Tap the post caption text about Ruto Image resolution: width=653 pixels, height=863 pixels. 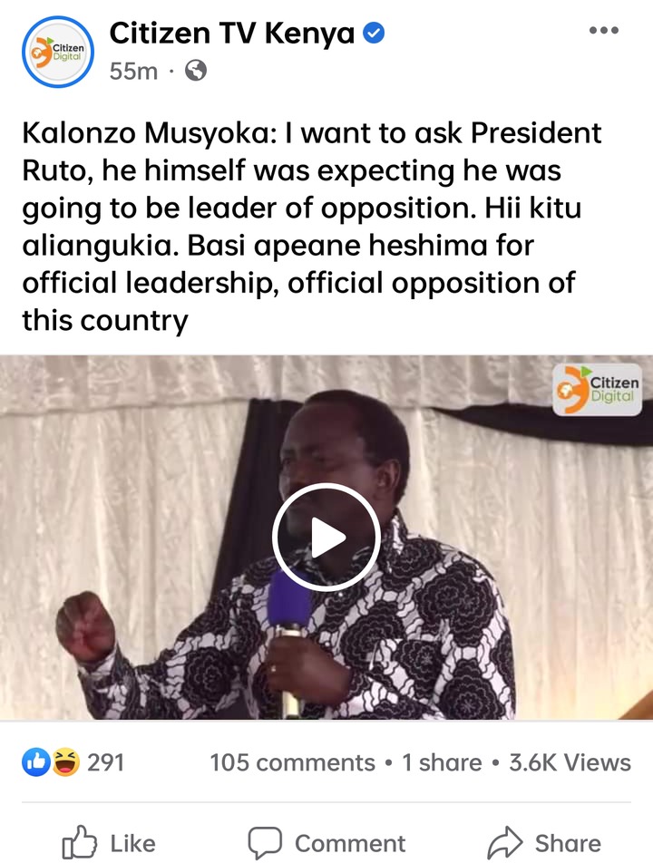point(312,227)
